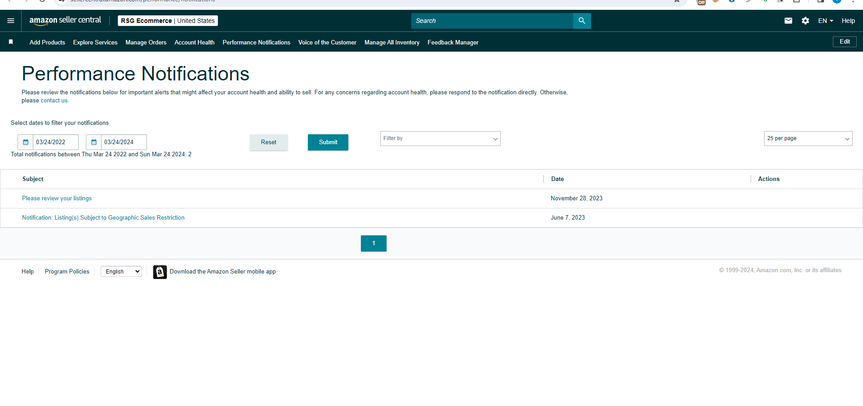
Task: Open the Help link in the top bar
Action: 848,21
